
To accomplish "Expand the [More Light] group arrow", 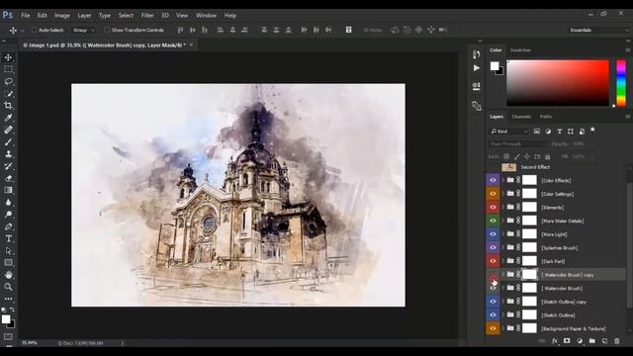I will coord(503,234).
